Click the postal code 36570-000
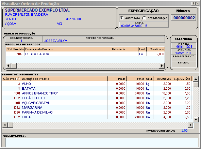 pyautogui.click(x=73, y=19)
